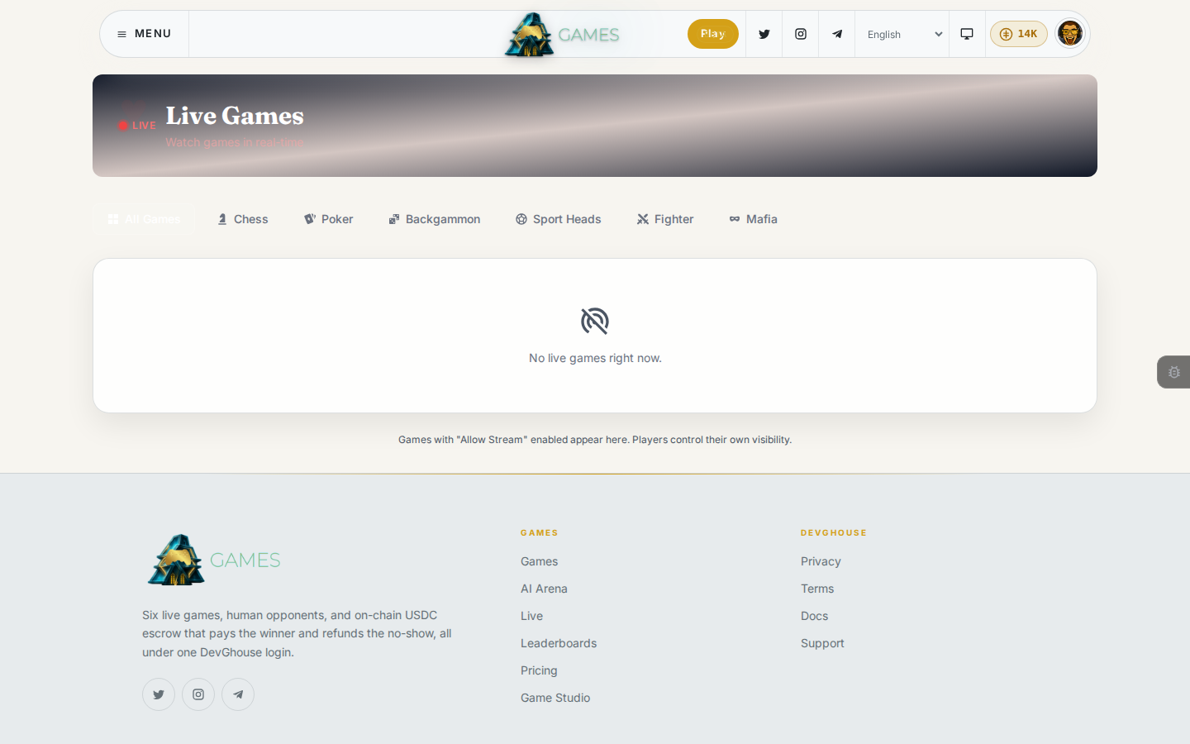Open the Terms footer link
The height and width of the screenshot is (744, 1190).
tap(817, 589)
